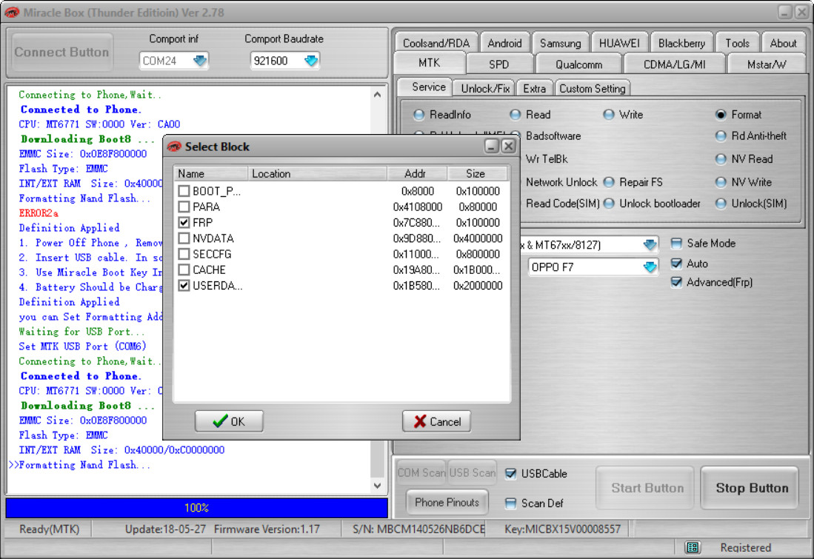Image resolution: width=814 pixels, height=559 pixels.
Task: Switch to the CDMA/LG/MI tab
Action: [674, 64]
